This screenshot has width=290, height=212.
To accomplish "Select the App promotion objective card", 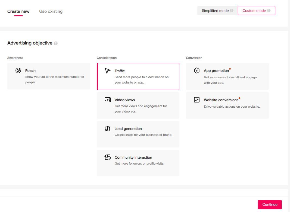I will 227,76.
